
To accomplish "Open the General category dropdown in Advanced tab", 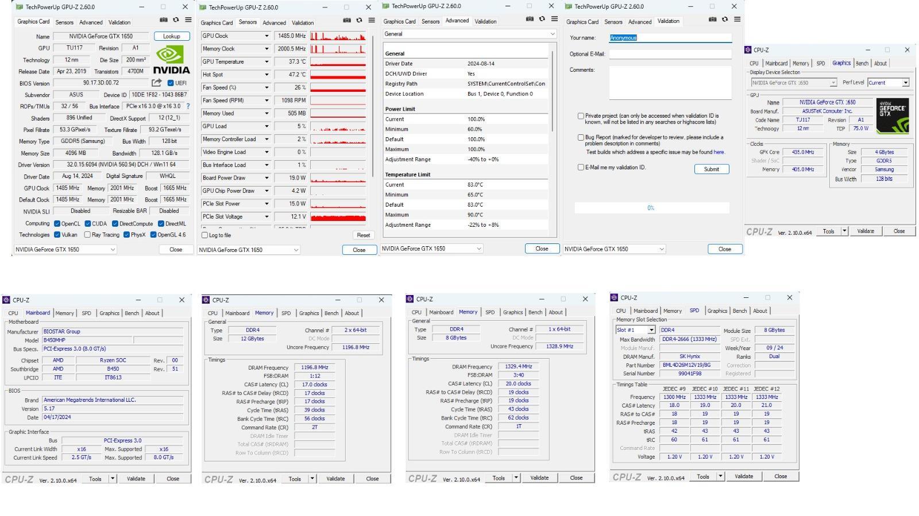I will click(x=470, y=34).
